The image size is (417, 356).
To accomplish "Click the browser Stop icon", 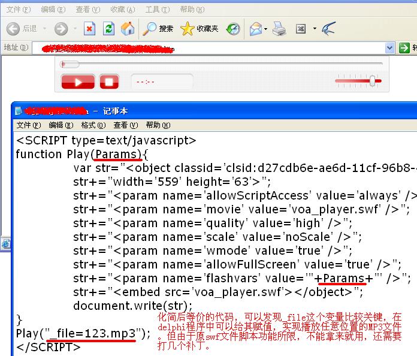I will point(89,28).
